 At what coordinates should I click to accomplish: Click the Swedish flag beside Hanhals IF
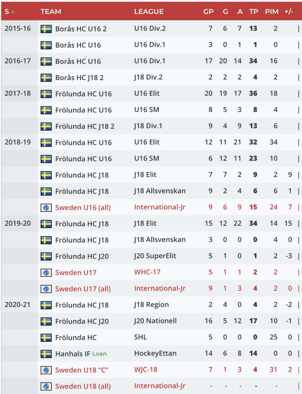(46, 354)
